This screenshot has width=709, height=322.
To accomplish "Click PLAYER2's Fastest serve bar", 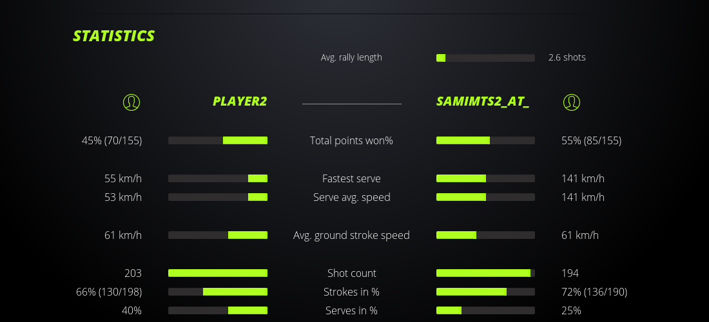I will [x=218, y=178].
